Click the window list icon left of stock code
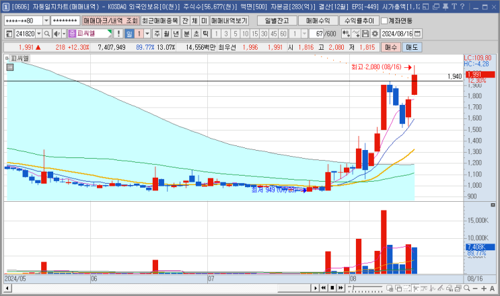The image size is (500, 296). pos(9,34)
